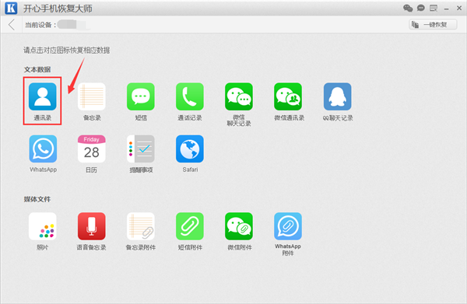The image size is (467, 304).
Task: Select the WhatsApp recovery icon
Action: coord(43,149)
